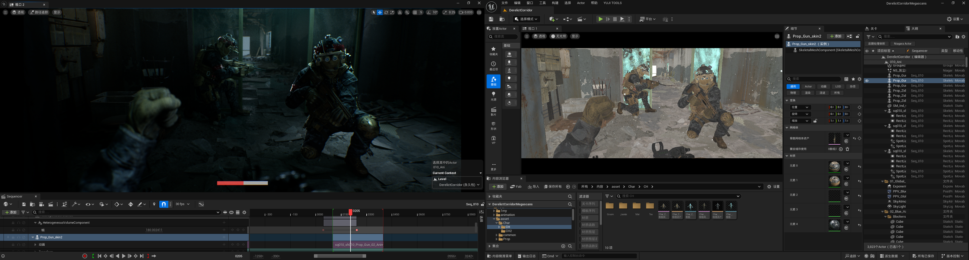Toggle visibility eye for selected Prop_Gun outliner row
This screenshot has height=260, width=969.
tap(867, 81)
